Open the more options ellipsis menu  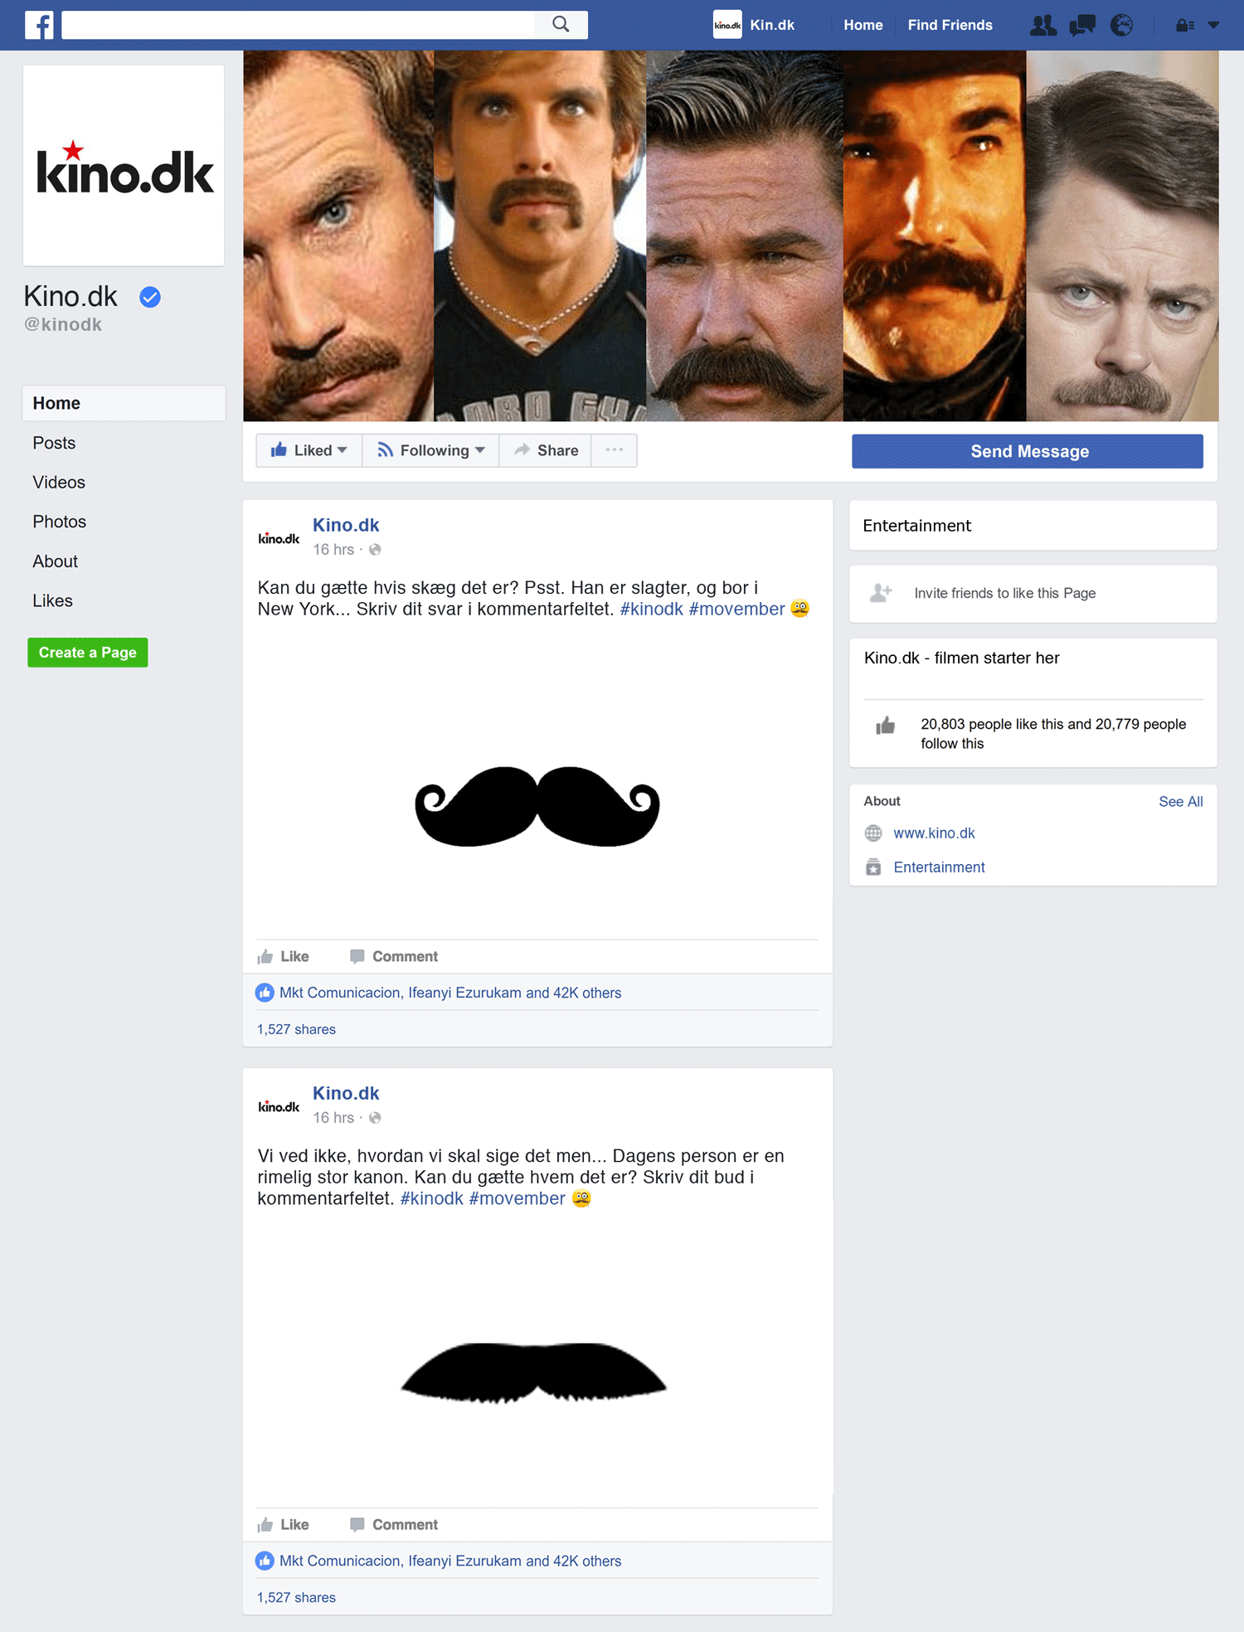click(615, 450)
